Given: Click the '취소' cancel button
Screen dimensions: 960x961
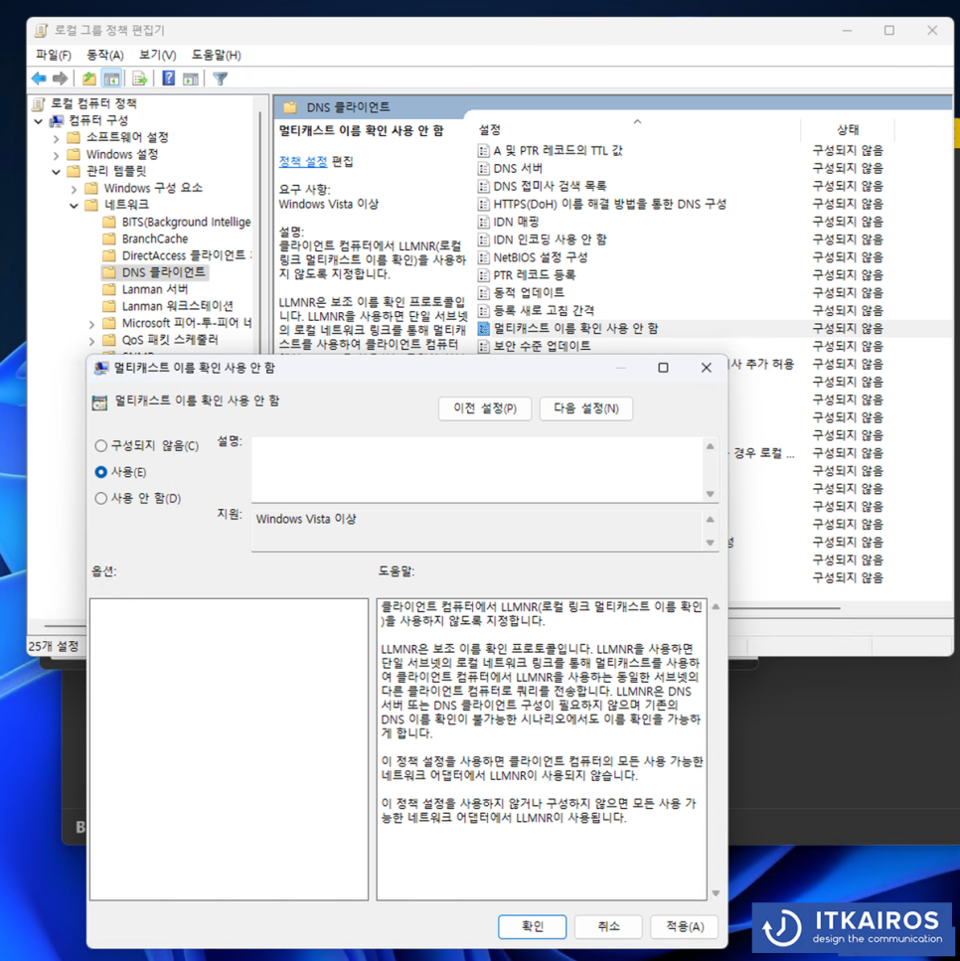Looking at the screenshot, I should [608, 926].
